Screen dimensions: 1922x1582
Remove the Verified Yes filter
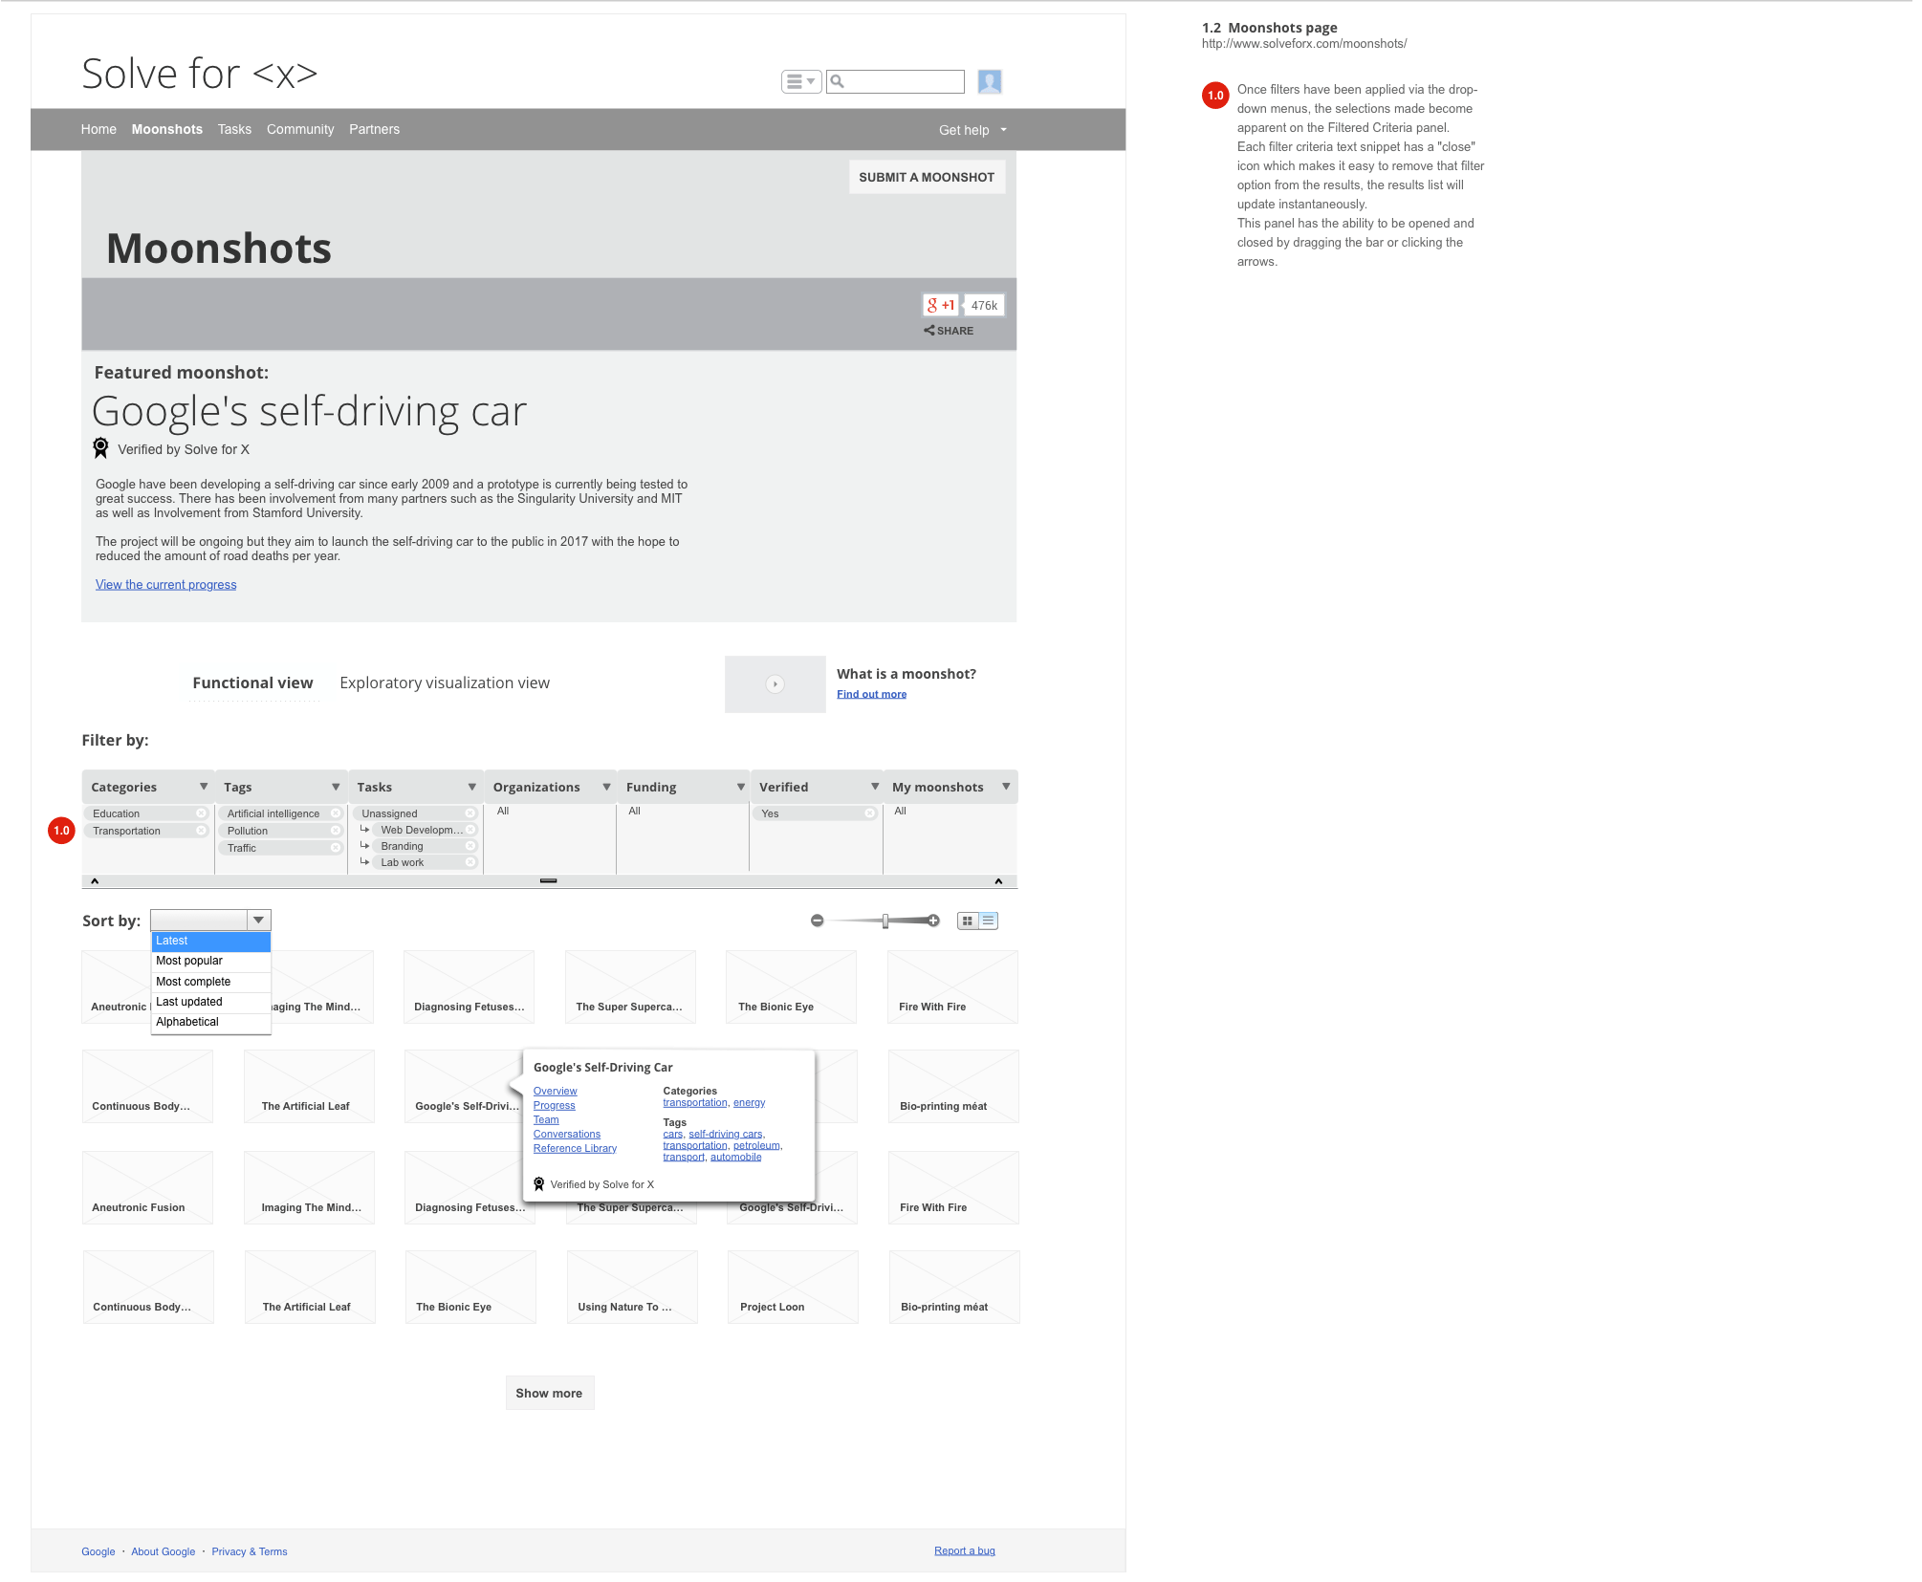pyautogui.click(x=869, y=813)
